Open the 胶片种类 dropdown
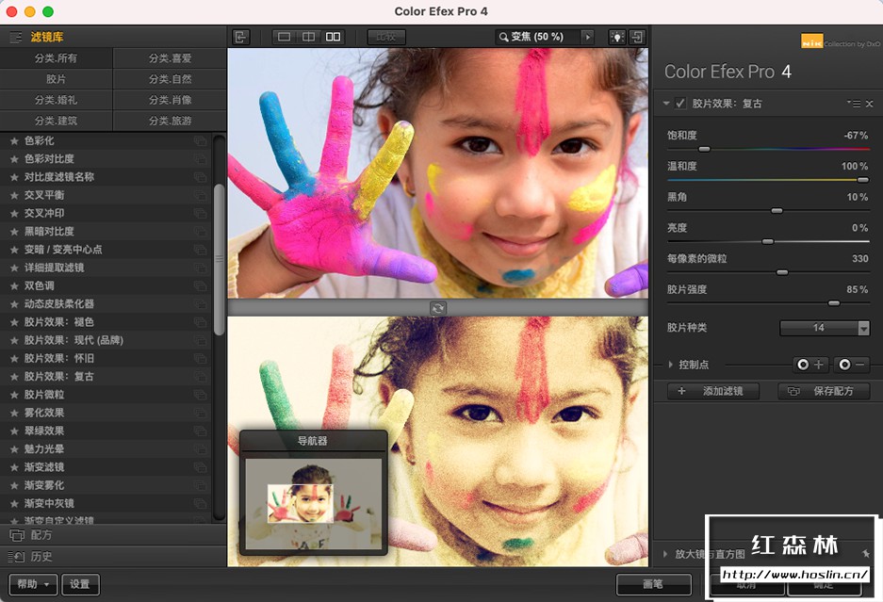883x602 pixels. point(825,328)
